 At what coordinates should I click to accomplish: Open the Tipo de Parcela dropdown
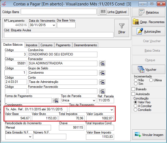(x=94, y=100)
